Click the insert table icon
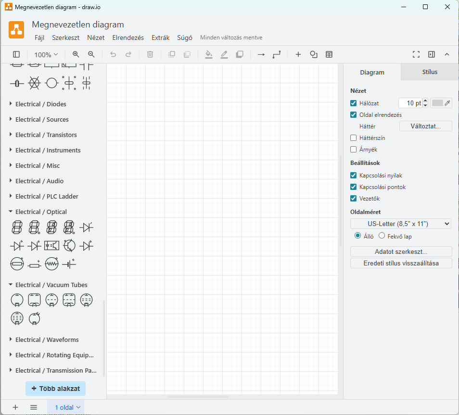 pyautogui.click(x=329, y=54)
